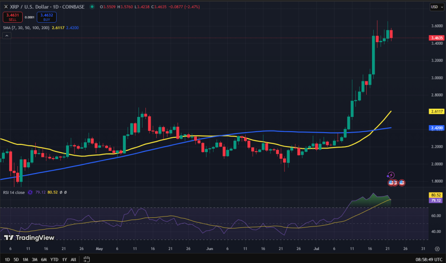
Task: Switch to the 6M time range
Action: click(44, 260)
